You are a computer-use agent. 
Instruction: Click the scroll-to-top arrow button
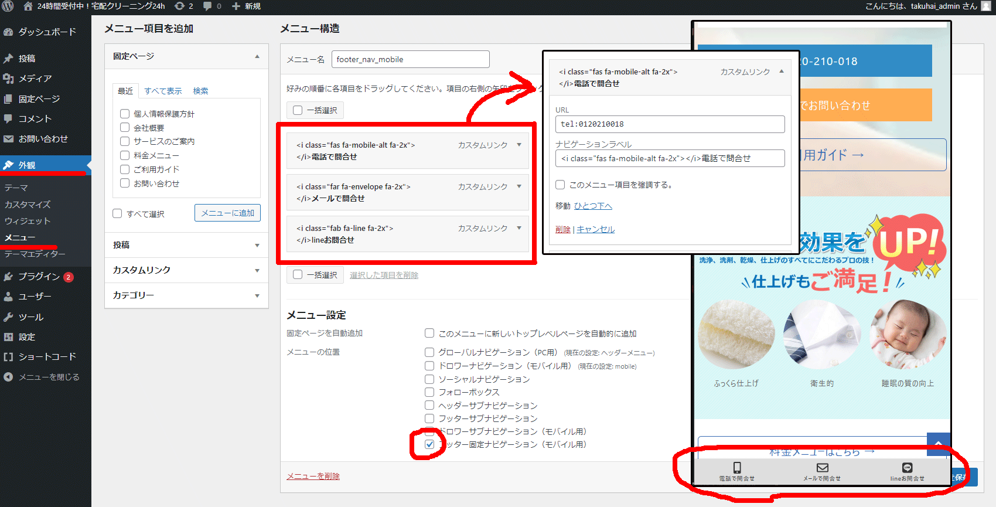938,444
